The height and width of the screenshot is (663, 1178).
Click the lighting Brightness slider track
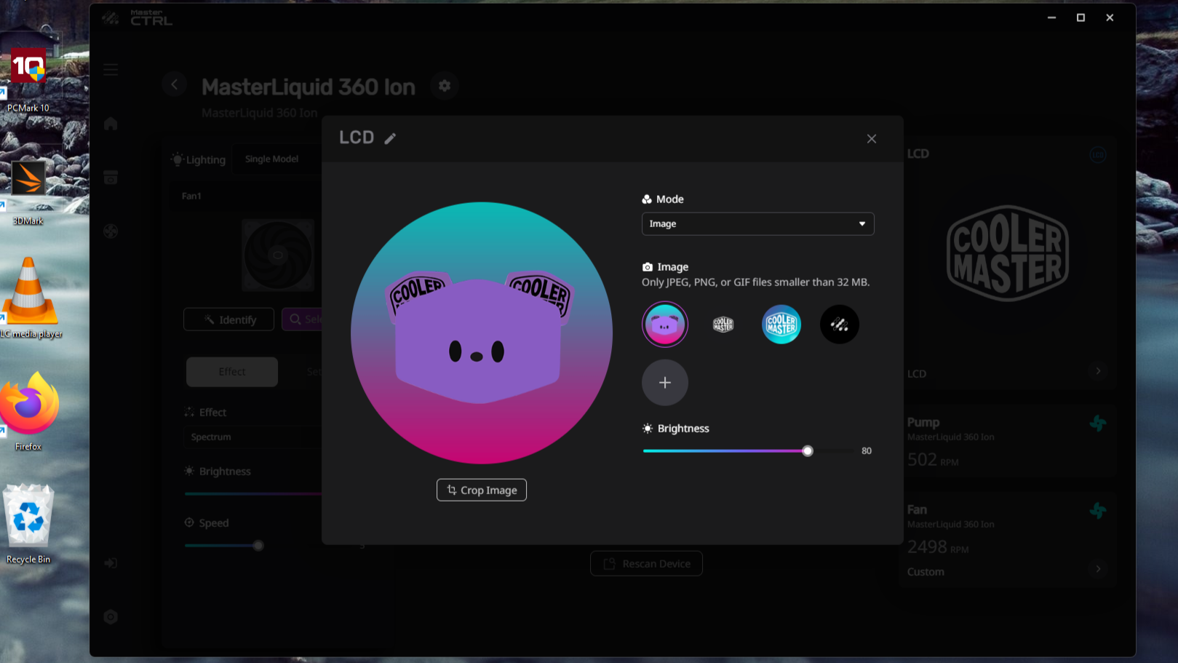[252, 494]
